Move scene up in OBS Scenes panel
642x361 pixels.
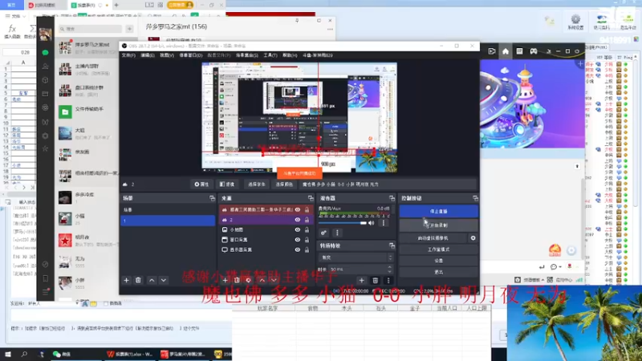[152, 280]
